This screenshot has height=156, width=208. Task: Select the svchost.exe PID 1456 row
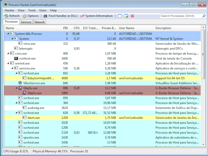[102, 142]
